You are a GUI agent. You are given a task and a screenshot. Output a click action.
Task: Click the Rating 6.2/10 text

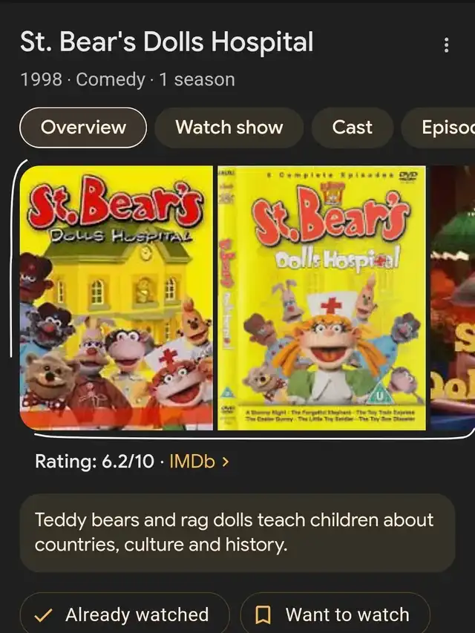(x=94, y=462)
